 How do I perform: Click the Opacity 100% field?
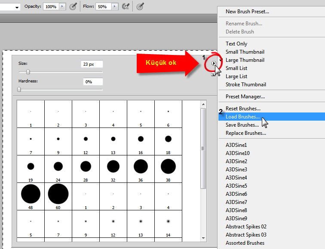(x=51, y=6)
